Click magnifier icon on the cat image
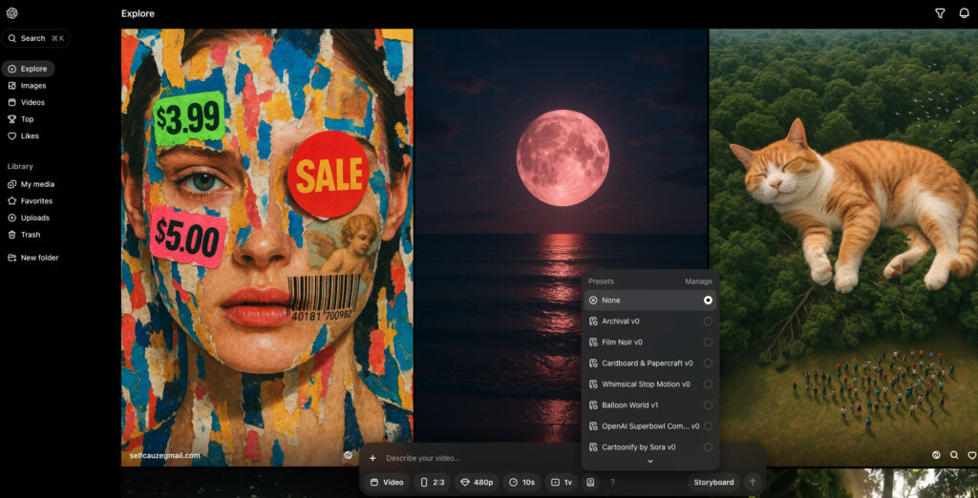 pyautogui.click(x=954, y=456)
